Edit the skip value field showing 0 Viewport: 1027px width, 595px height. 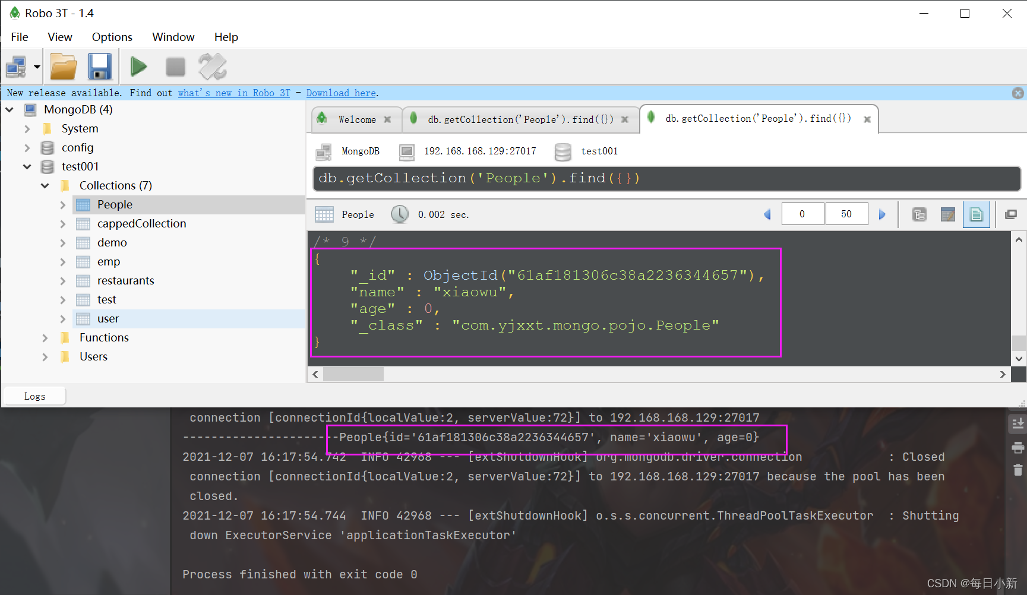pyautogui.click(x=802, y=214)
